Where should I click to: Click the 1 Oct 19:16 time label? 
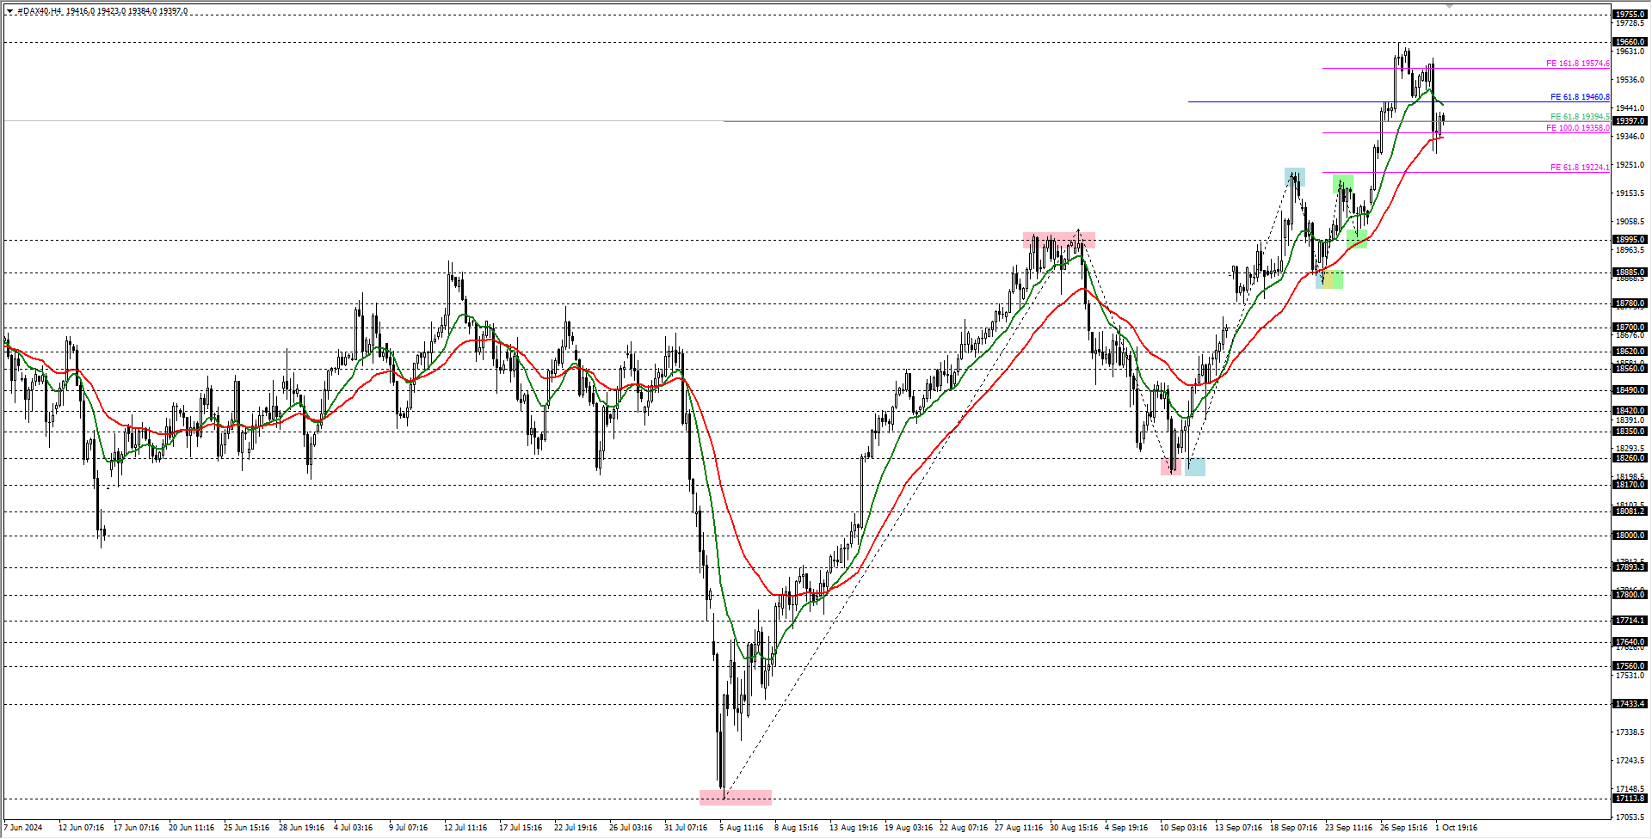click(1457, 828)
